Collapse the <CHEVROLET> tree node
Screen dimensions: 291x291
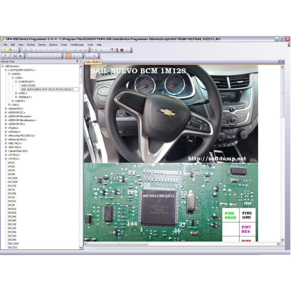(16, 82)
